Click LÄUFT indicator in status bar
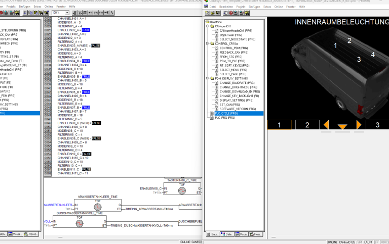The width and height of the screenshot is (389, 244). tap(368, 242)
